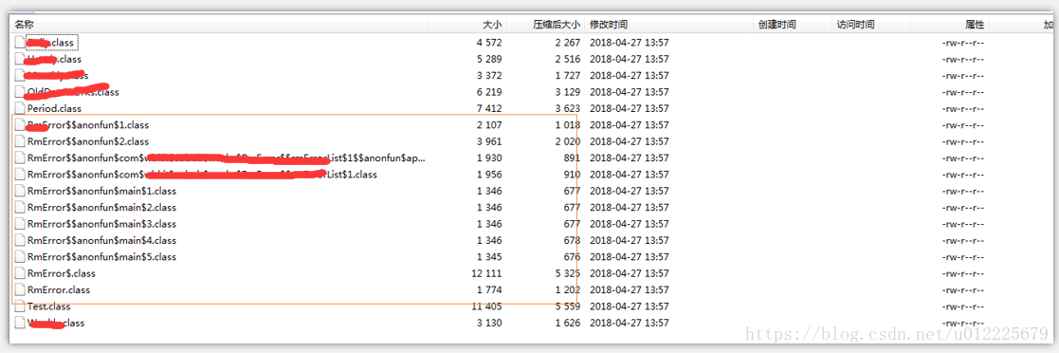Click the compressed size value 2 267
The height and width of the screenshot is (353, 1059).
(567, 43)
